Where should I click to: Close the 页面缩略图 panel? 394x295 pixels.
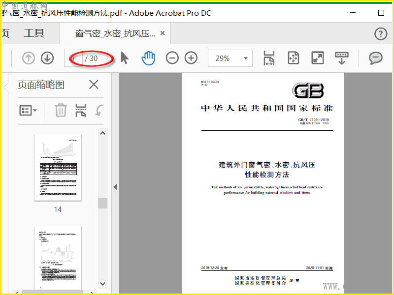pos(94,85)
